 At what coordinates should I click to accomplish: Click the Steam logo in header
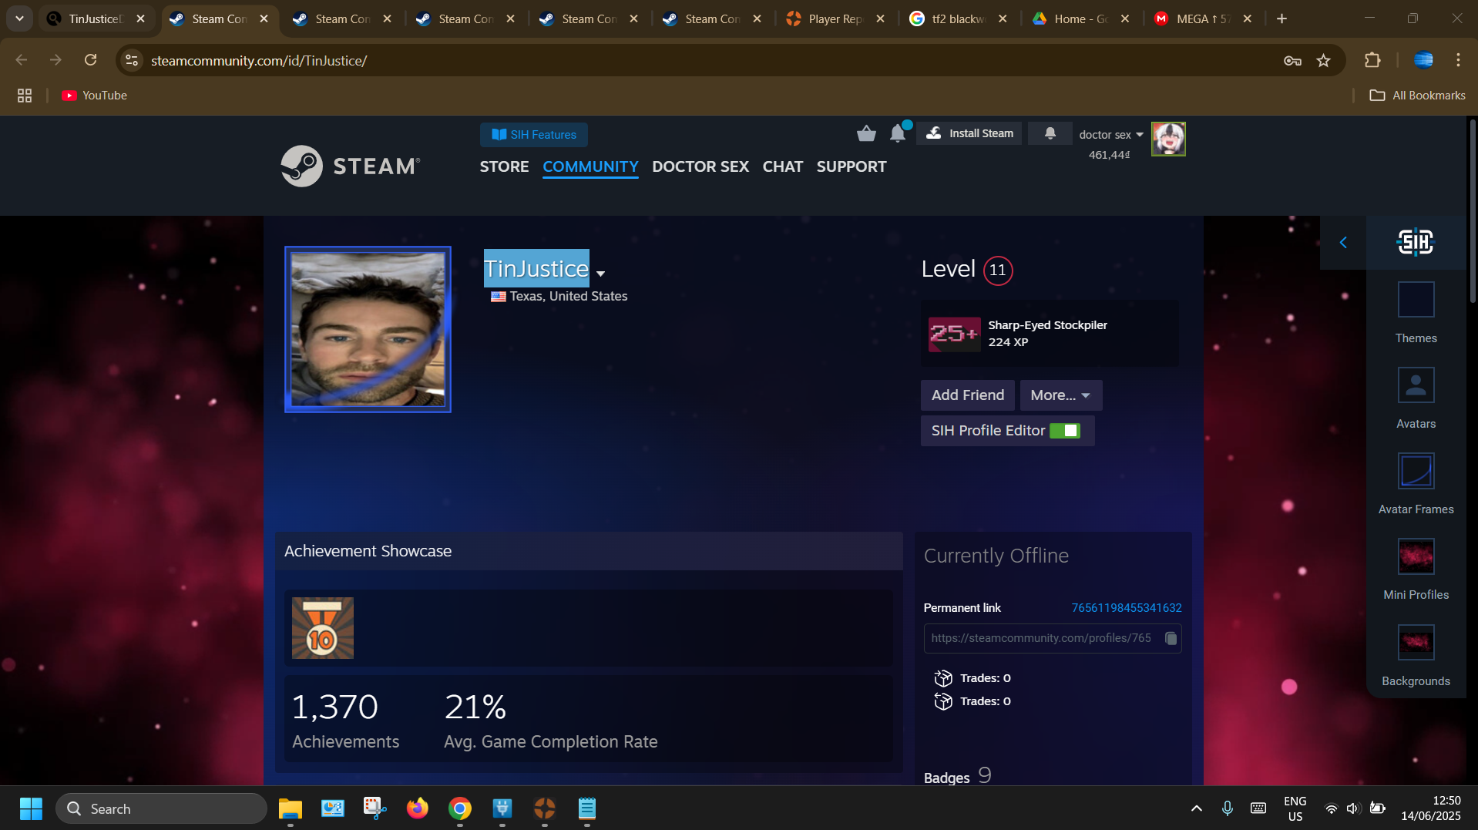pyautogui.click(x=351, y=166)
